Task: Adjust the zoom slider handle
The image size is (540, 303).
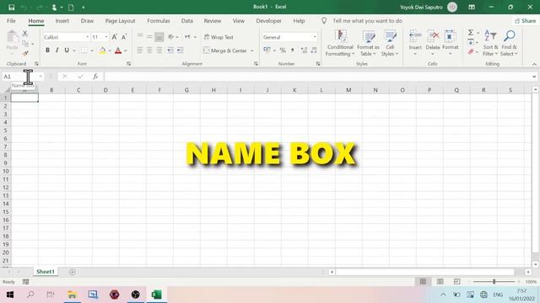Action: (494, 281)
